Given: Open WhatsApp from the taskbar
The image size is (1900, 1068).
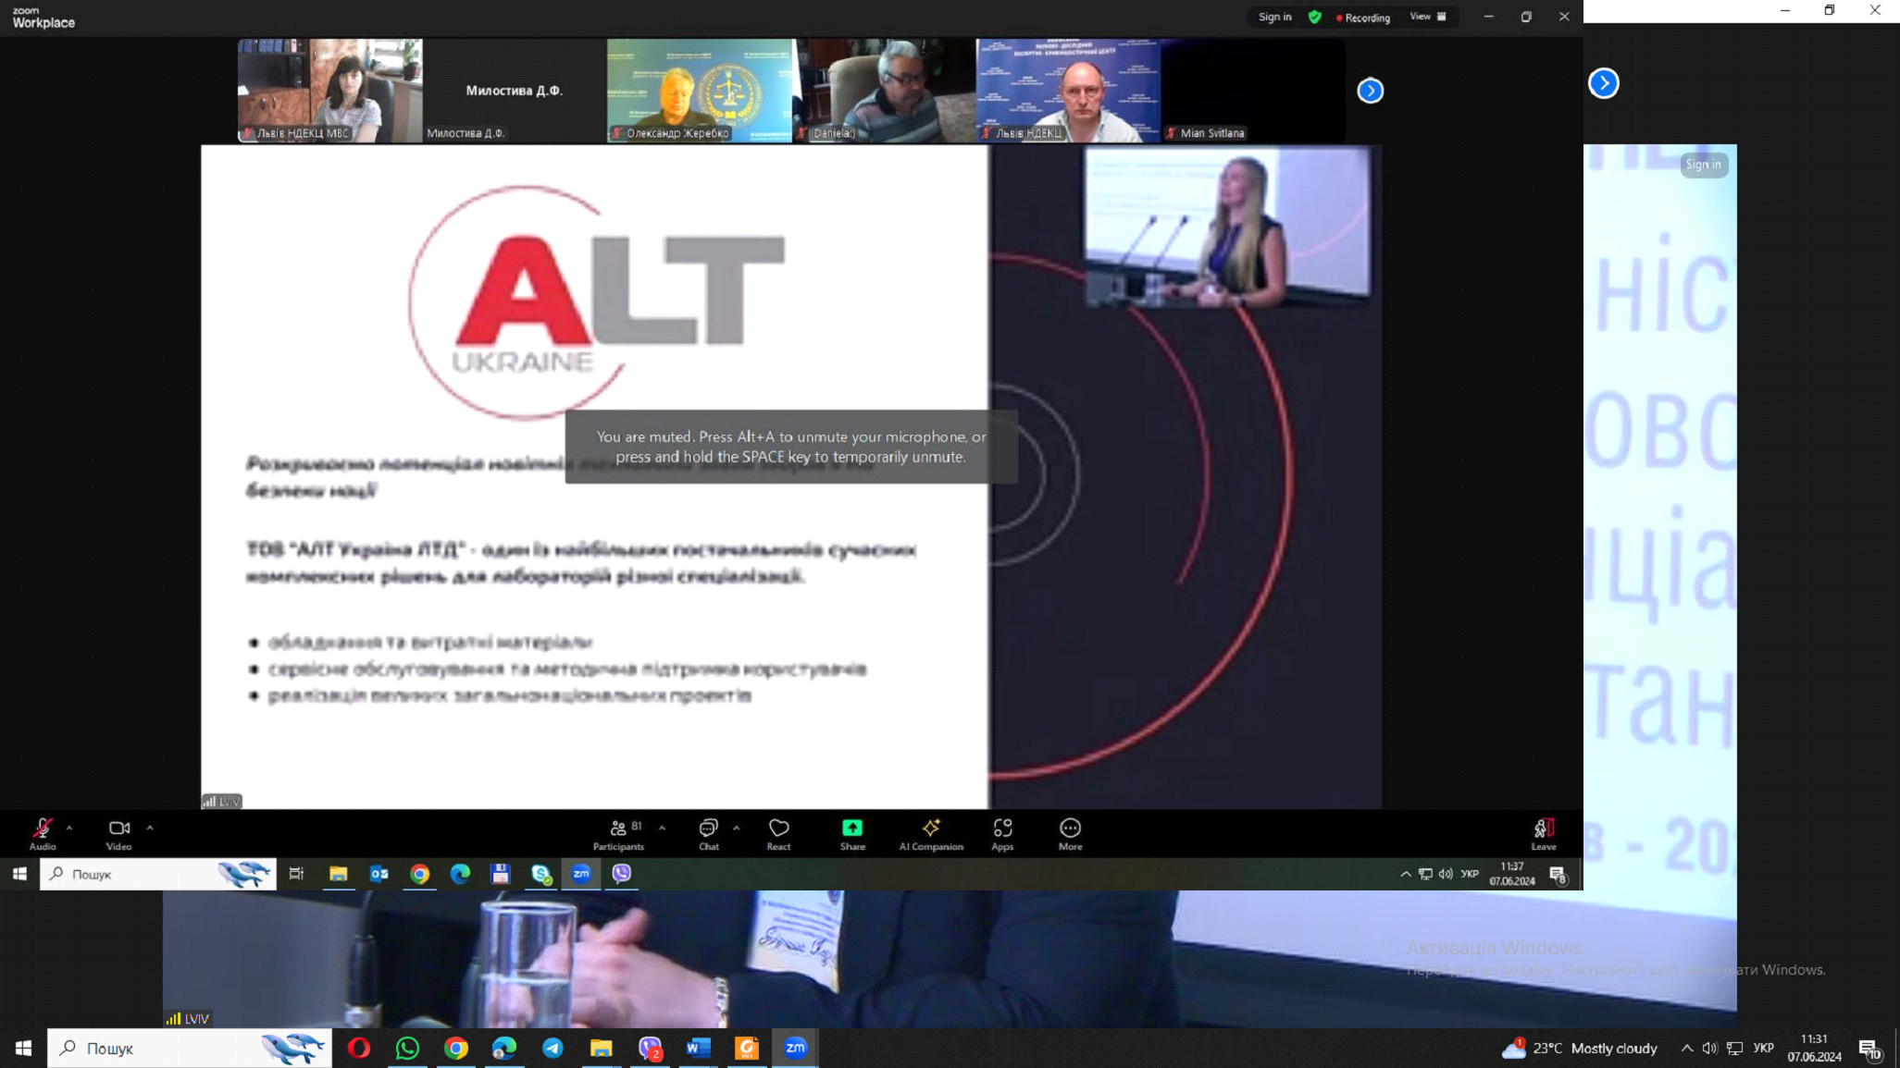Looking at the screenshot, I should (x=407, y=1048).
